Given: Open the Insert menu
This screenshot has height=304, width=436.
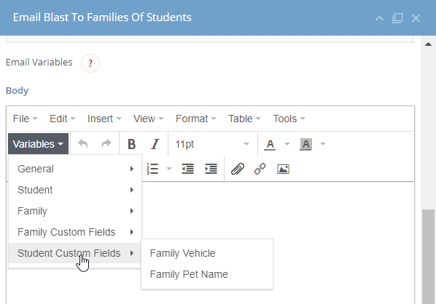Looking at the screenshot, I should [x=104, y=119].
